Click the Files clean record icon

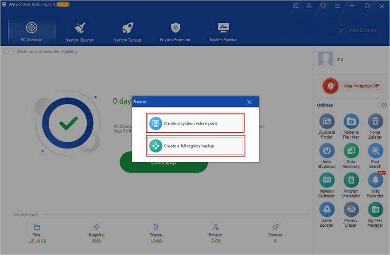click(x=37, y=227)
